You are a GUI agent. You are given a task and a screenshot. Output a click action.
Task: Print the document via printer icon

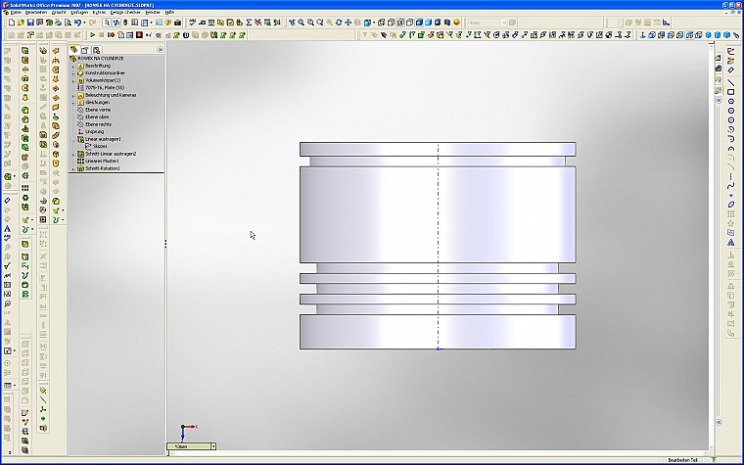59,23
